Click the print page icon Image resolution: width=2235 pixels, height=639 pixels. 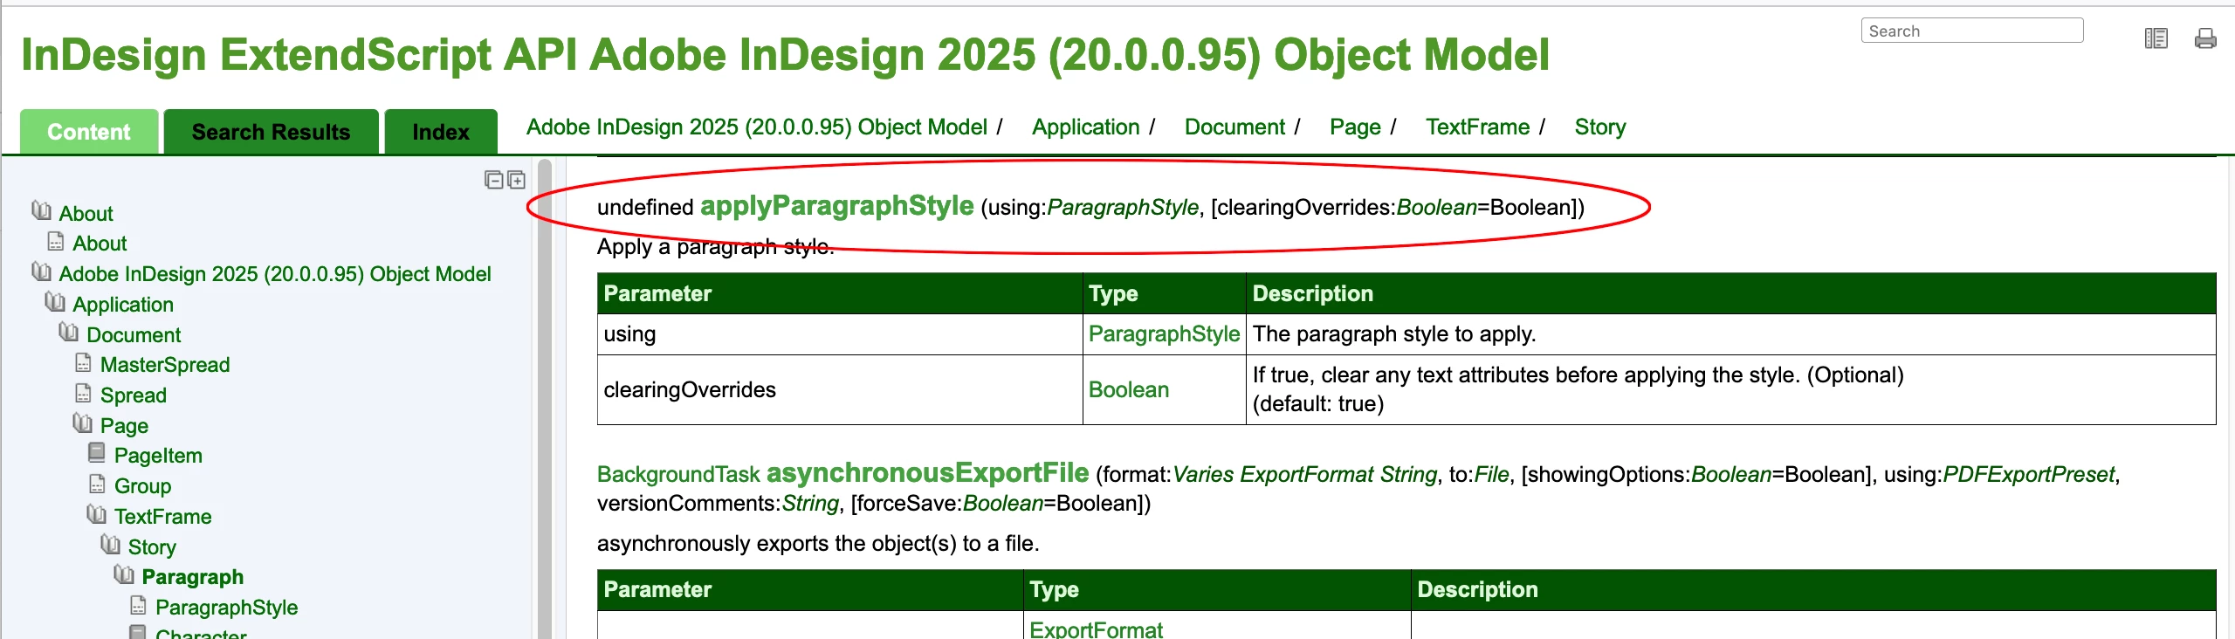[x=2205, y=38]
